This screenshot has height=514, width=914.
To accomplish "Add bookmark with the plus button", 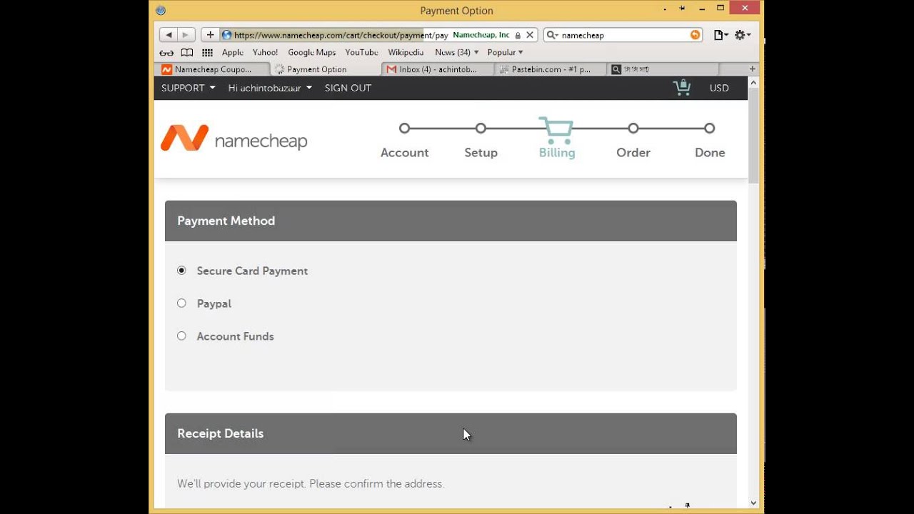I will coord(210,35).
